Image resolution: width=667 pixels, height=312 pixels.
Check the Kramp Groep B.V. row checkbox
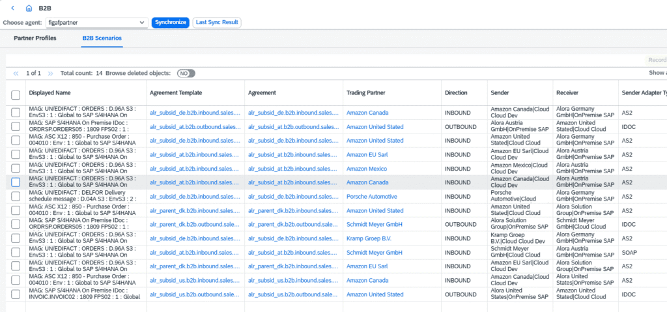click(16, 238)
